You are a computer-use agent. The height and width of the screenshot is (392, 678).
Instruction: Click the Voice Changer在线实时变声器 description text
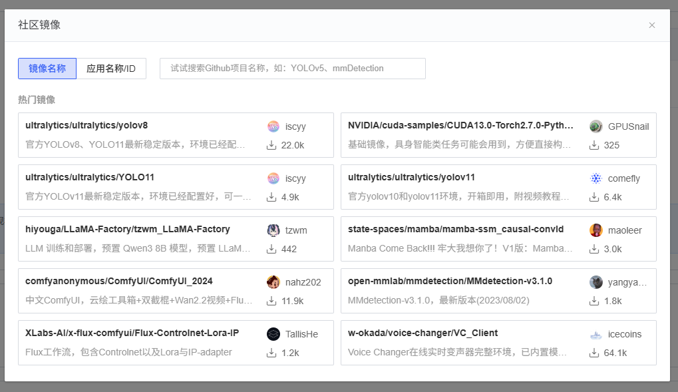click(x=458, y=352)
